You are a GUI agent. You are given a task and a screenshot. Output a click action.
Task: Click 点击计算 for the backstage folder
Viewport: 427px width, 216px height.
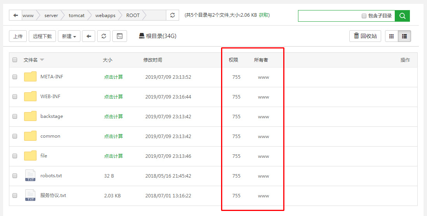(113, 116)
